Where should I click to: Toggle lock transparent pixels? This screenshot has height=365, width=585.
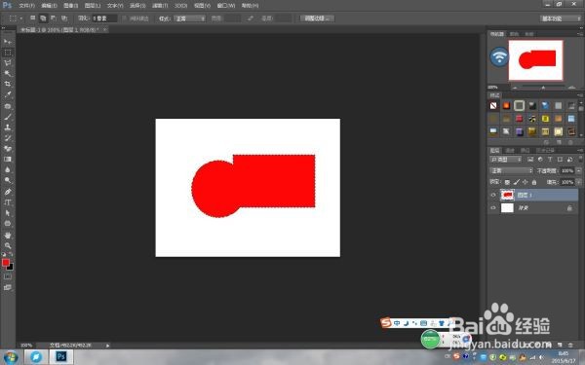coord(507,182)
